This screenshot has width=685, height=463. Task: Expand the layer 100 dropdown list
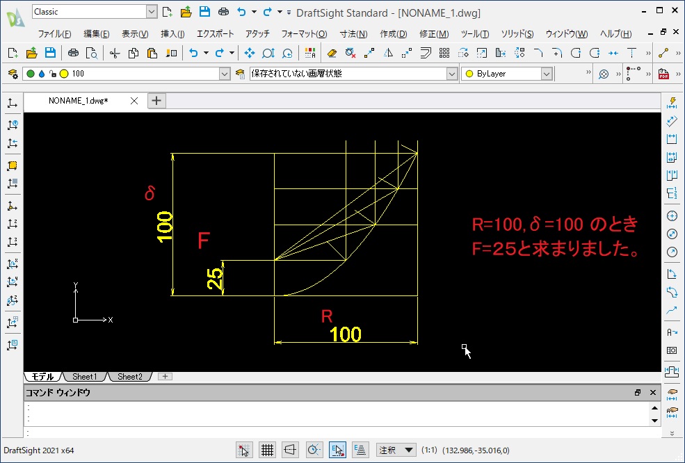[x=225, y=74]
